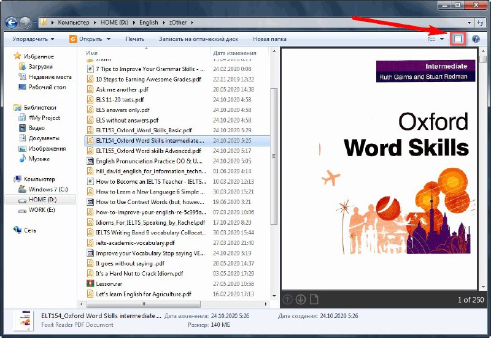
Task: Select Idioms_For_IELTS_Speaking_by_Rachel.pdf
Action: click(x=150, y=222)
